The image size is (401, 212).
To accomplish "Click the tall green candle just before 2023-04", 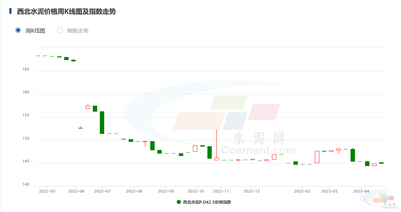I will pyautogui.click(x=353, y=155).
